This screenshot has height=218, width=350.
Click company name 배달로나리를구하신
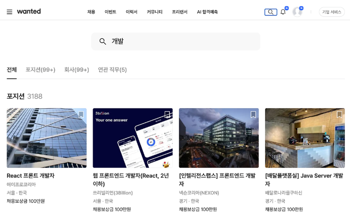click(284, 193)
